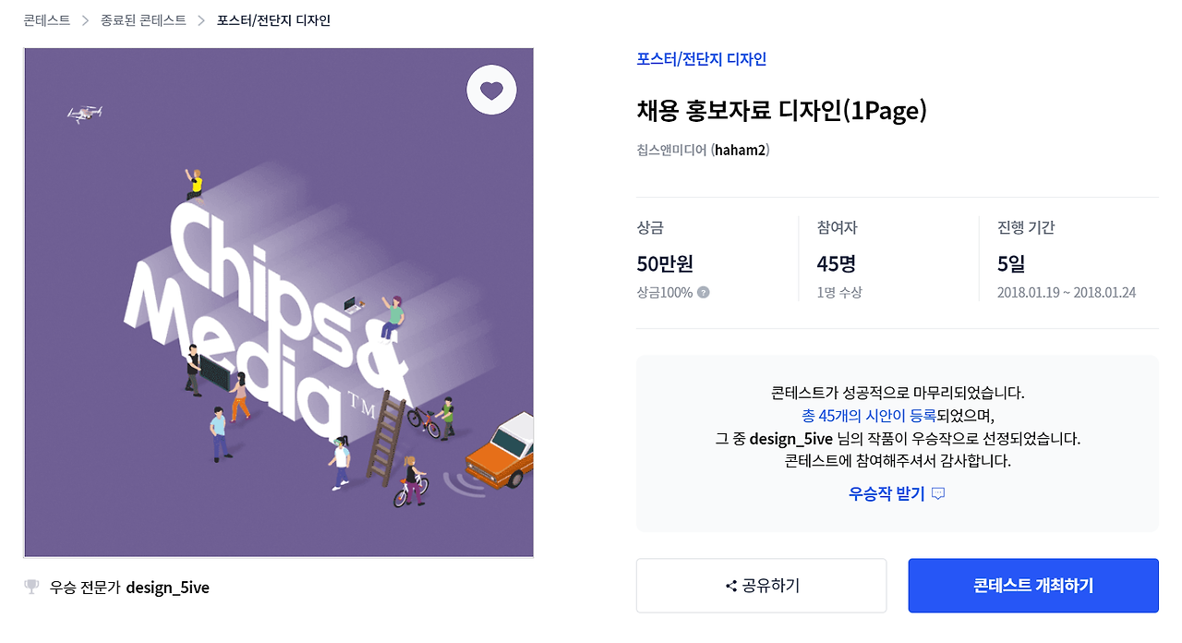Open the haham2 client profile link
Image resolution: width=1182 pixels, height=643 pixels.
[741, 150]
